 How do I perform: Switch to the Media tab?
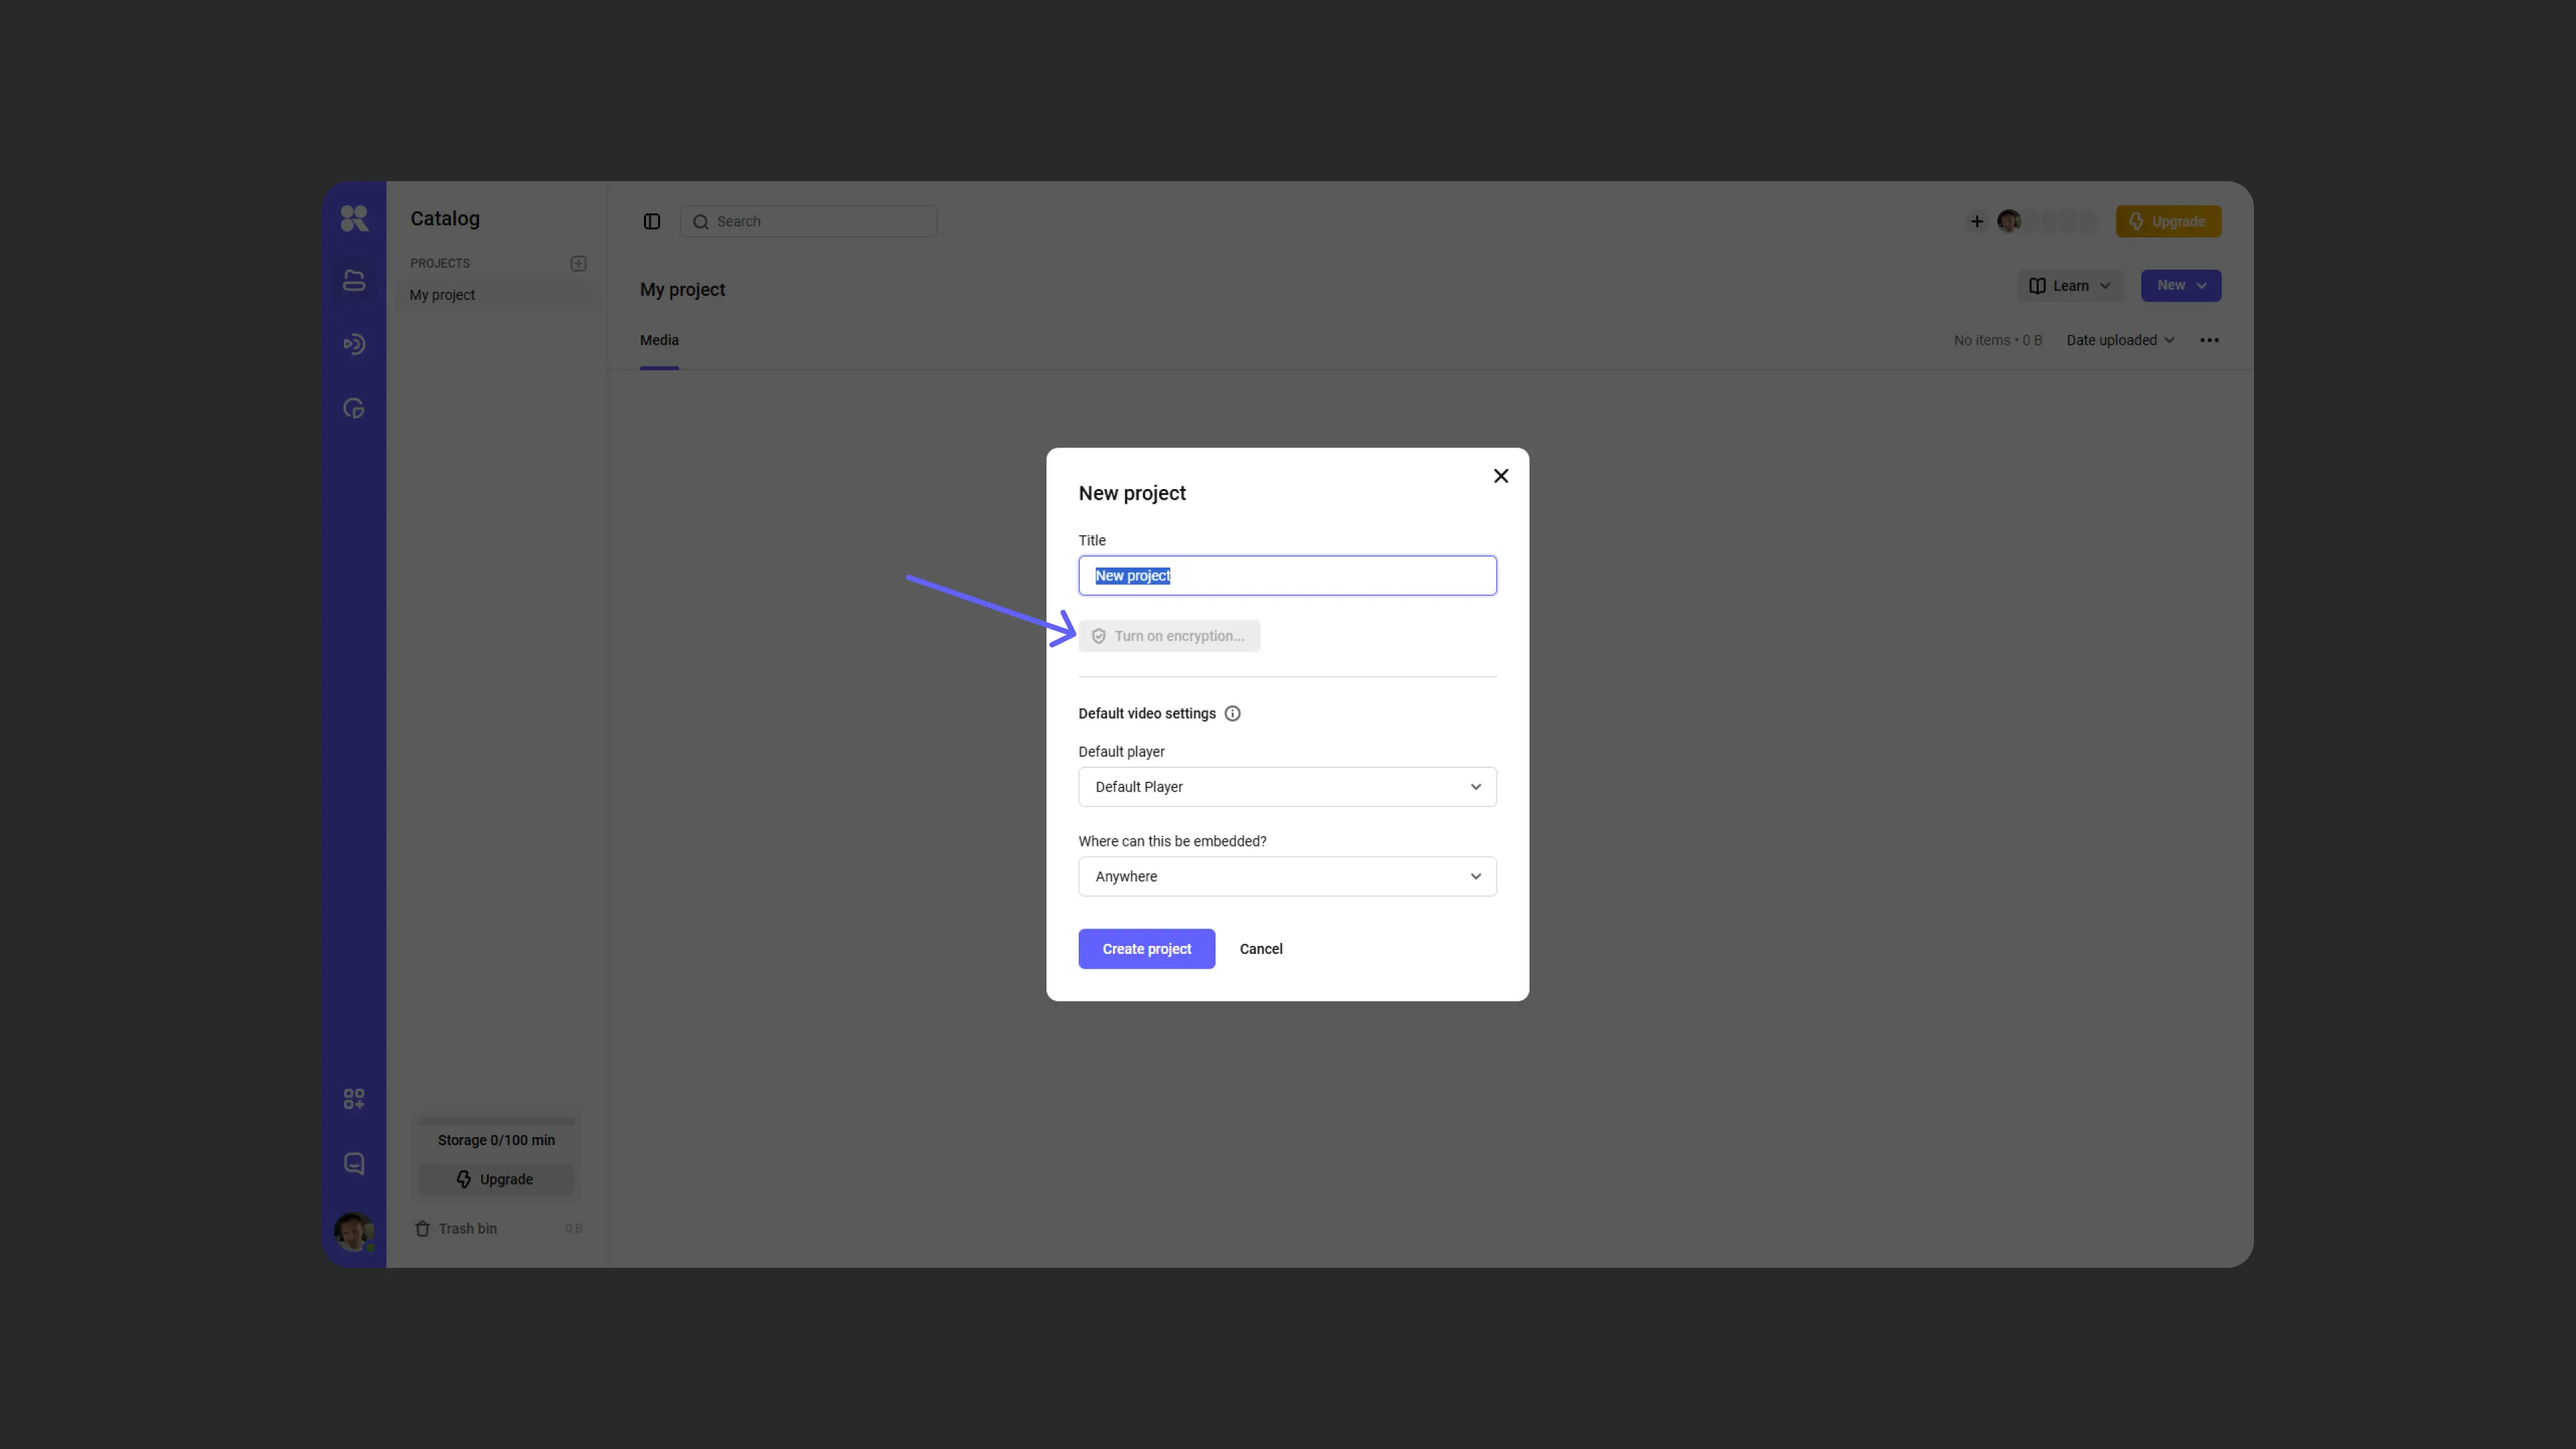[x=659, y=340]
